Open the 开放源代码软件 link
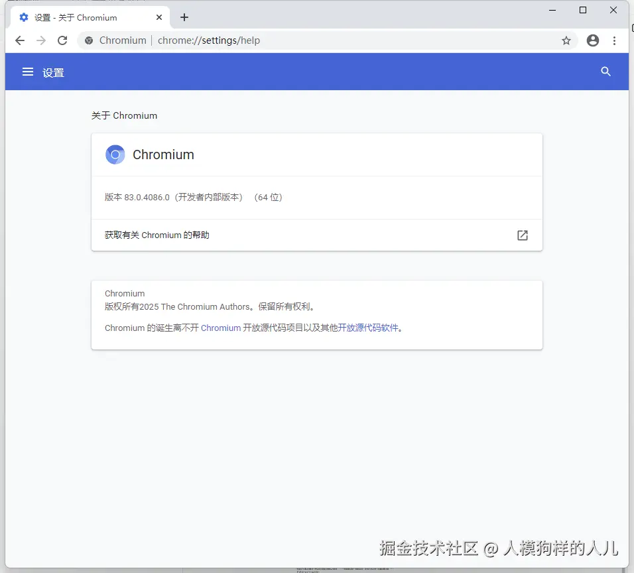The height and width of the screenshot is (573, 634). tap(368, 328)
